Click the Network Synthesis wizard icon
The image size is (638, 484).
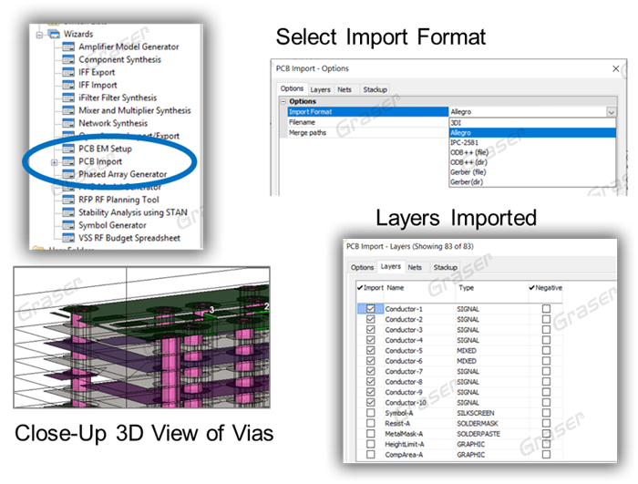click(x=68, y=123)
